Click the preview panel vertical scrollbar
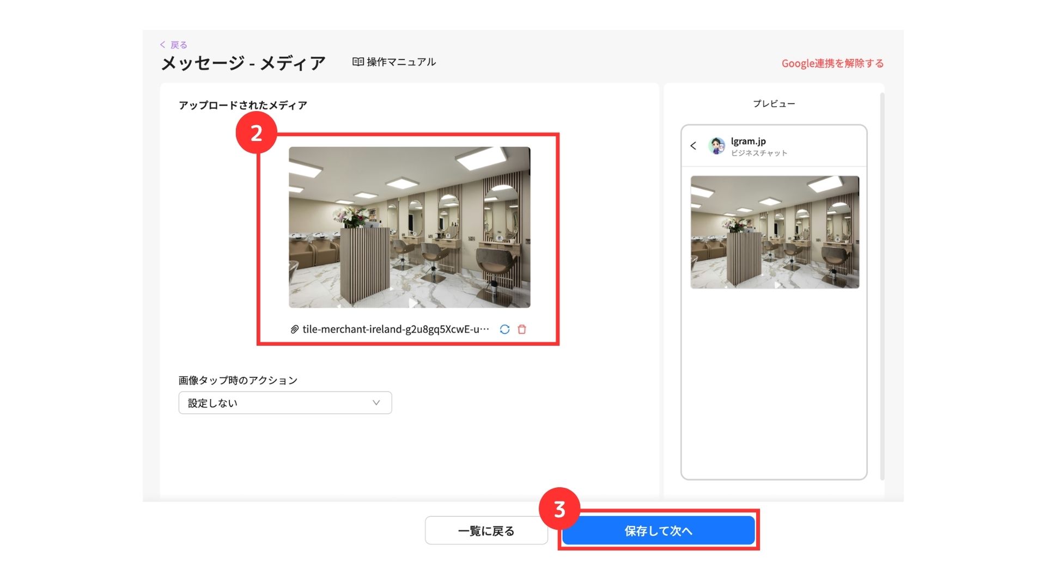Screen dimensions: 1046x588 [882, 286]
